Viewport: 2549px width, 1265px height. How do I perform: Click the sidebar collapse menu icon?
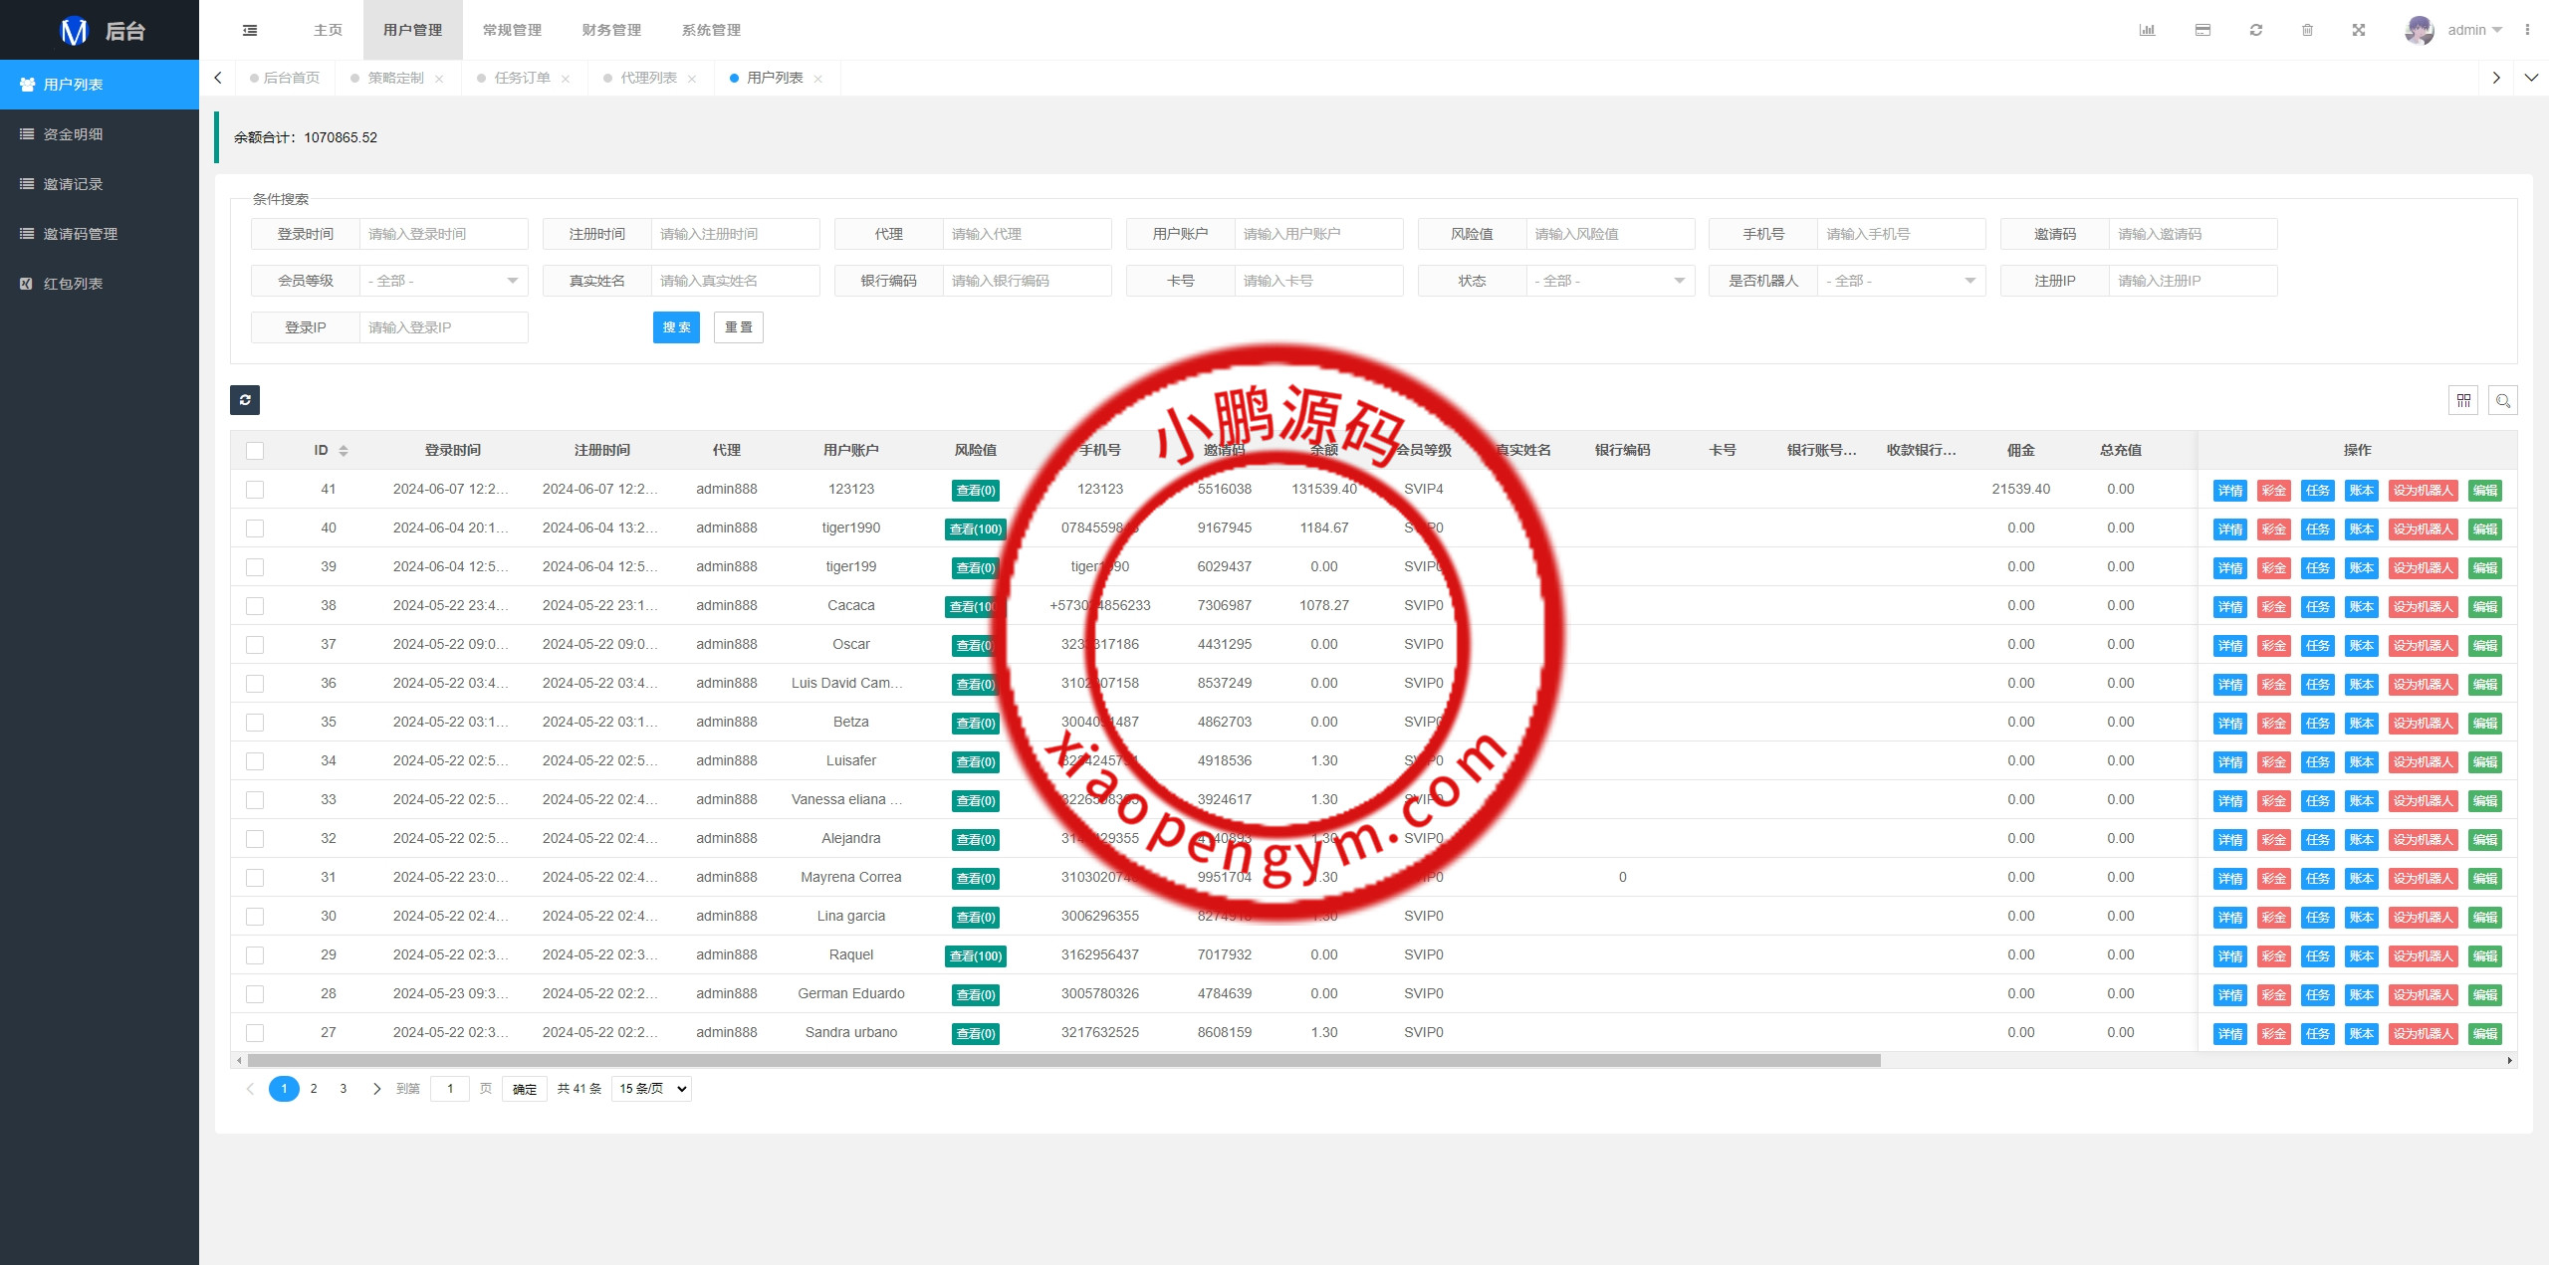point(250,30)
